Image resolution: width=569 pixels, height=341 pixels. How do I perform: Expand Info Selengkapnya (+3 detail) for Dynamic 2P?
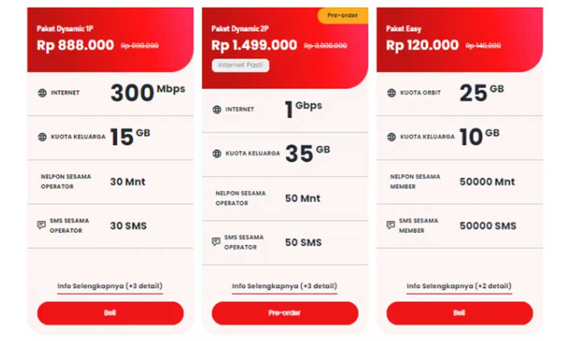pyautogui.click(x=284, y=286)
